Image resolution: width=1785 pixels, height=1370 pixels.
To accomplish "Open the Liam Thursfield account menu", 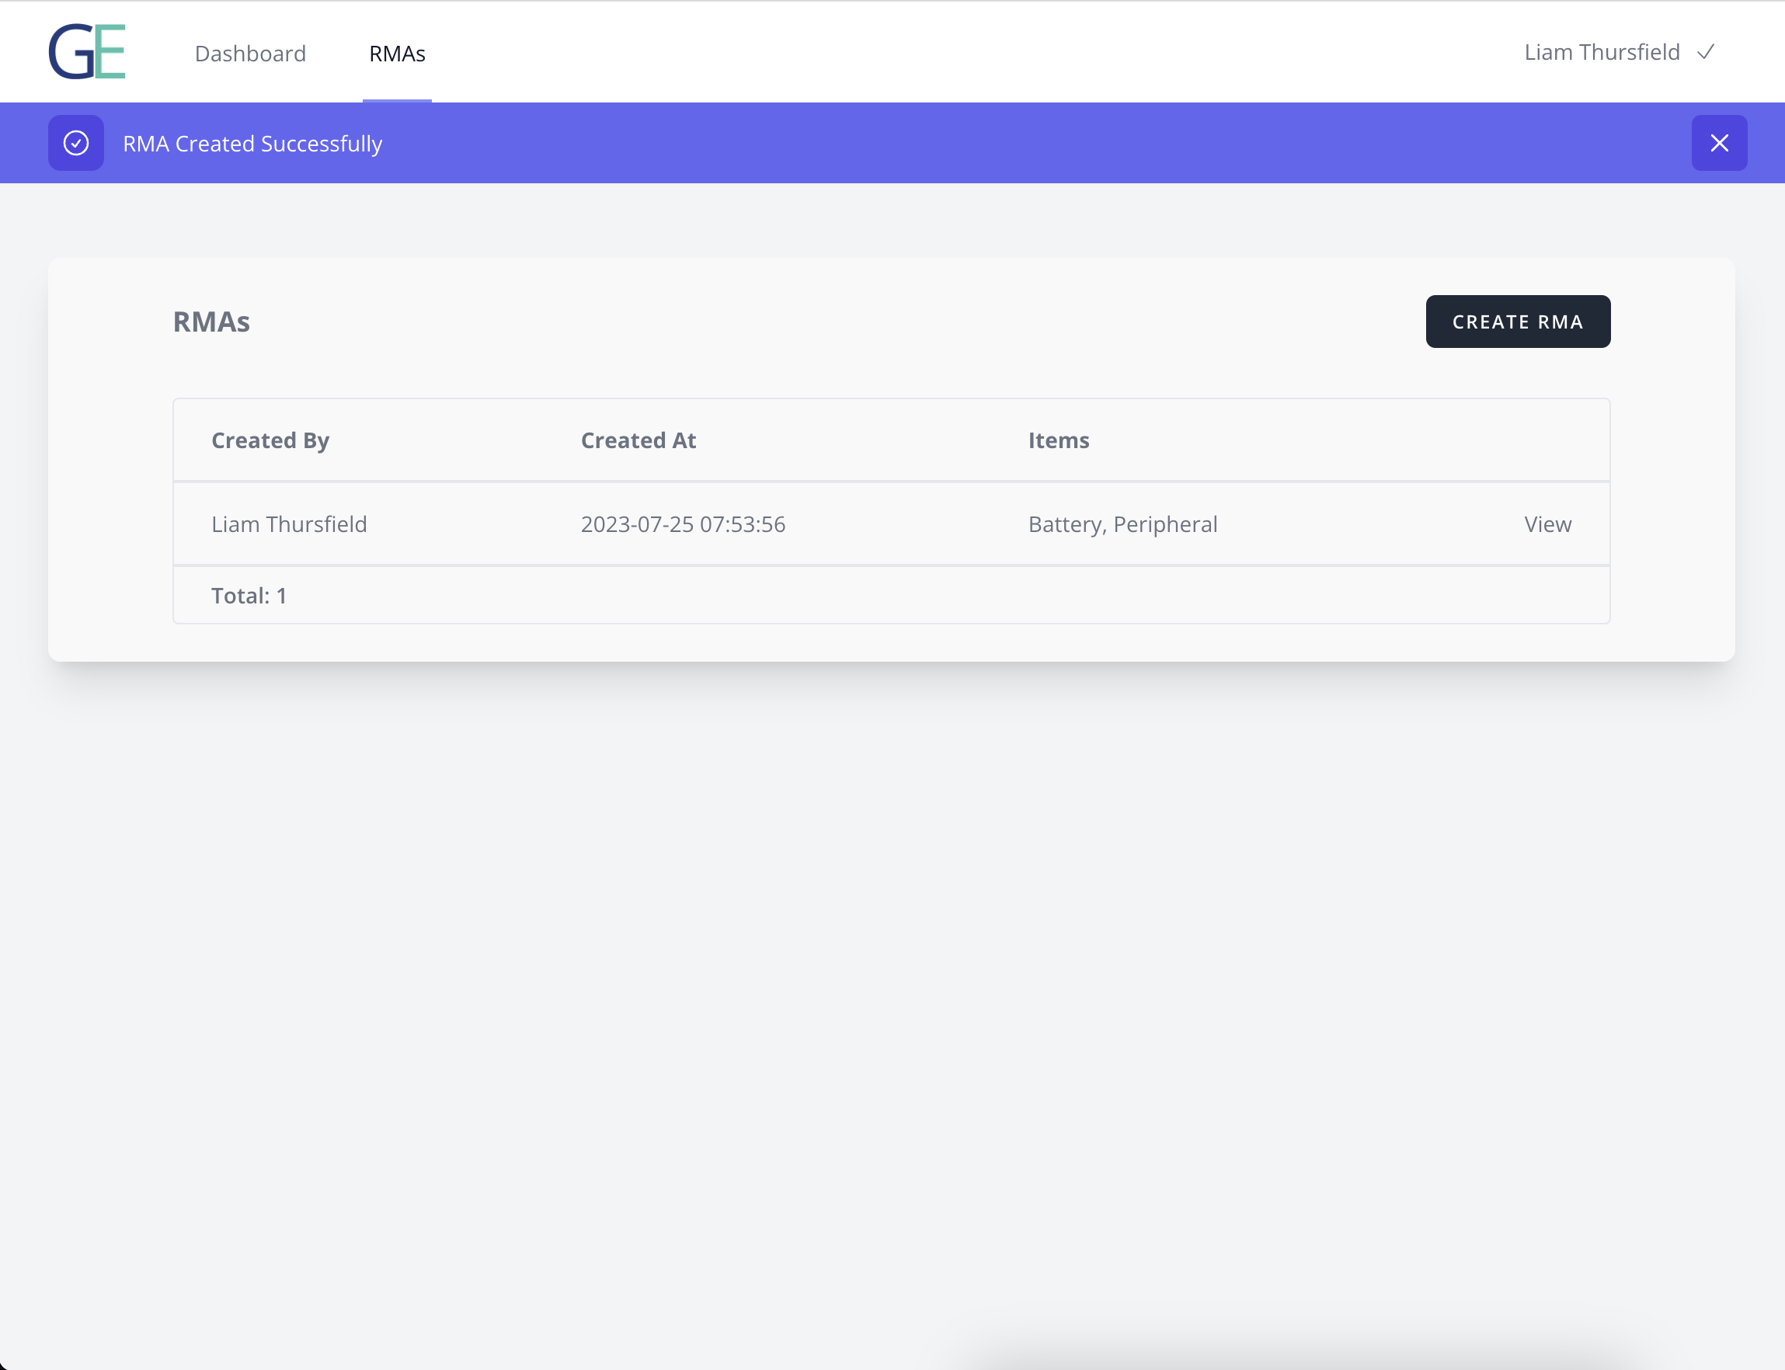I will 1602,52.
